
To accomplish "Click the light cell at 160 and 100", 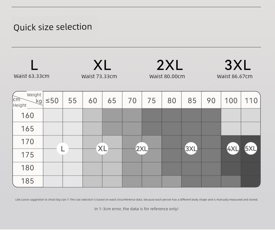I will [231, 115].
